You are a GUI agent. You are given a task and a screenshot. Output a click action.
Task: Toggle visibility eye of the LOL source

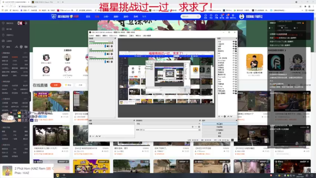(x=233, y=53)
